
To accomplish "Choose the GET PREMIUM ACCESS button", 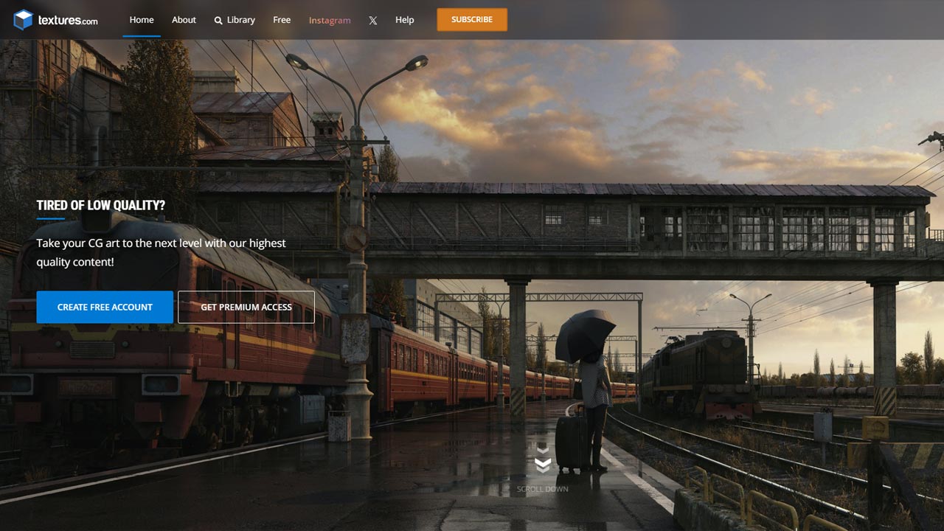I will [246, 307].
